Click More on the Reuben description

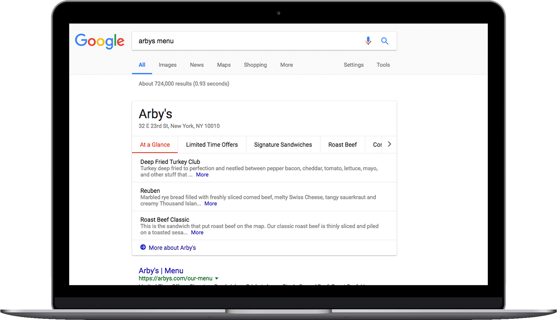[x=210, y=204]
